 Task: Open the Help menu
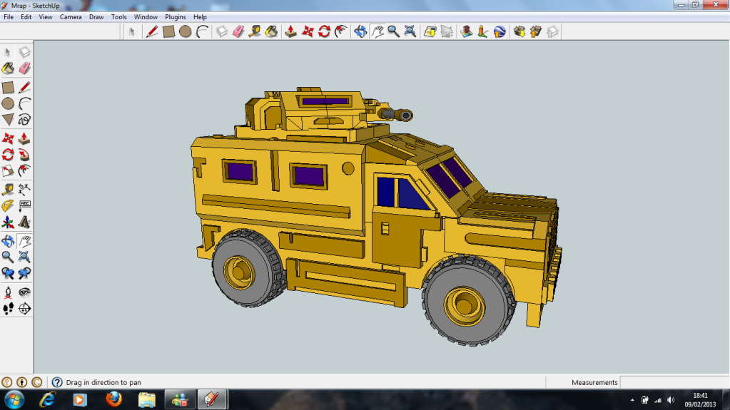pos(201,16)
